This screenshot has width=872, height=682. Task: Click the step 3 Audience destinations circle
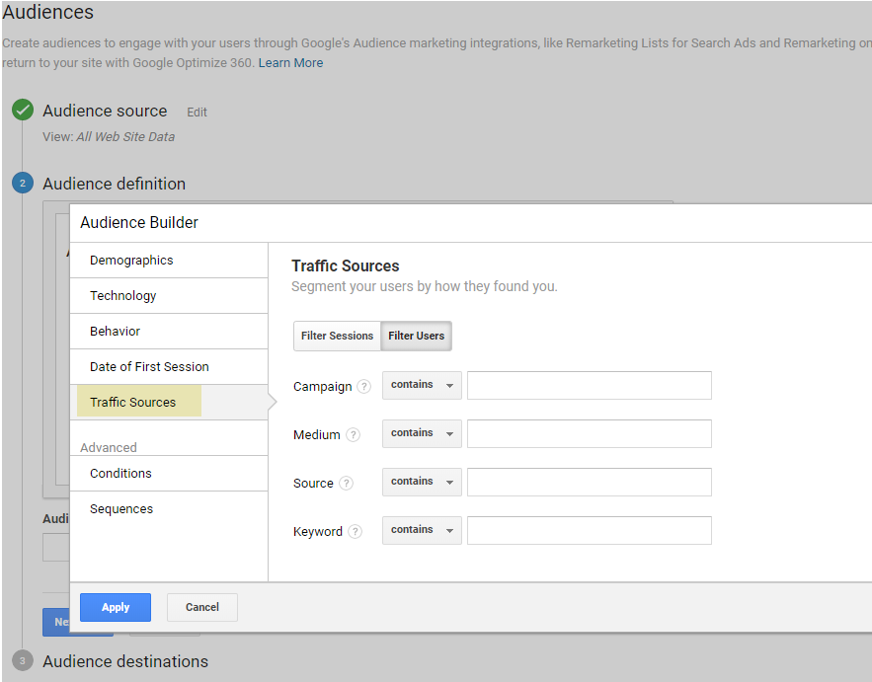(23, 661)
